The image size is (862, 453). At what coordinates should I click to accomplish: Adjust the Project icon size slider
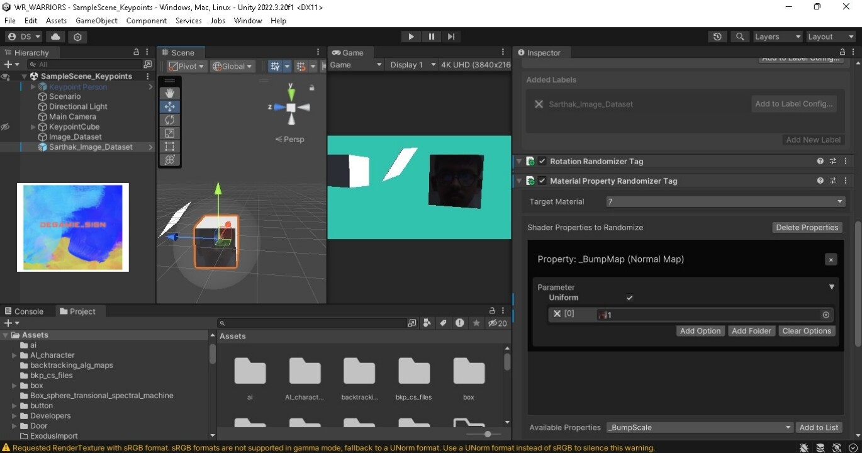point(488,434)
